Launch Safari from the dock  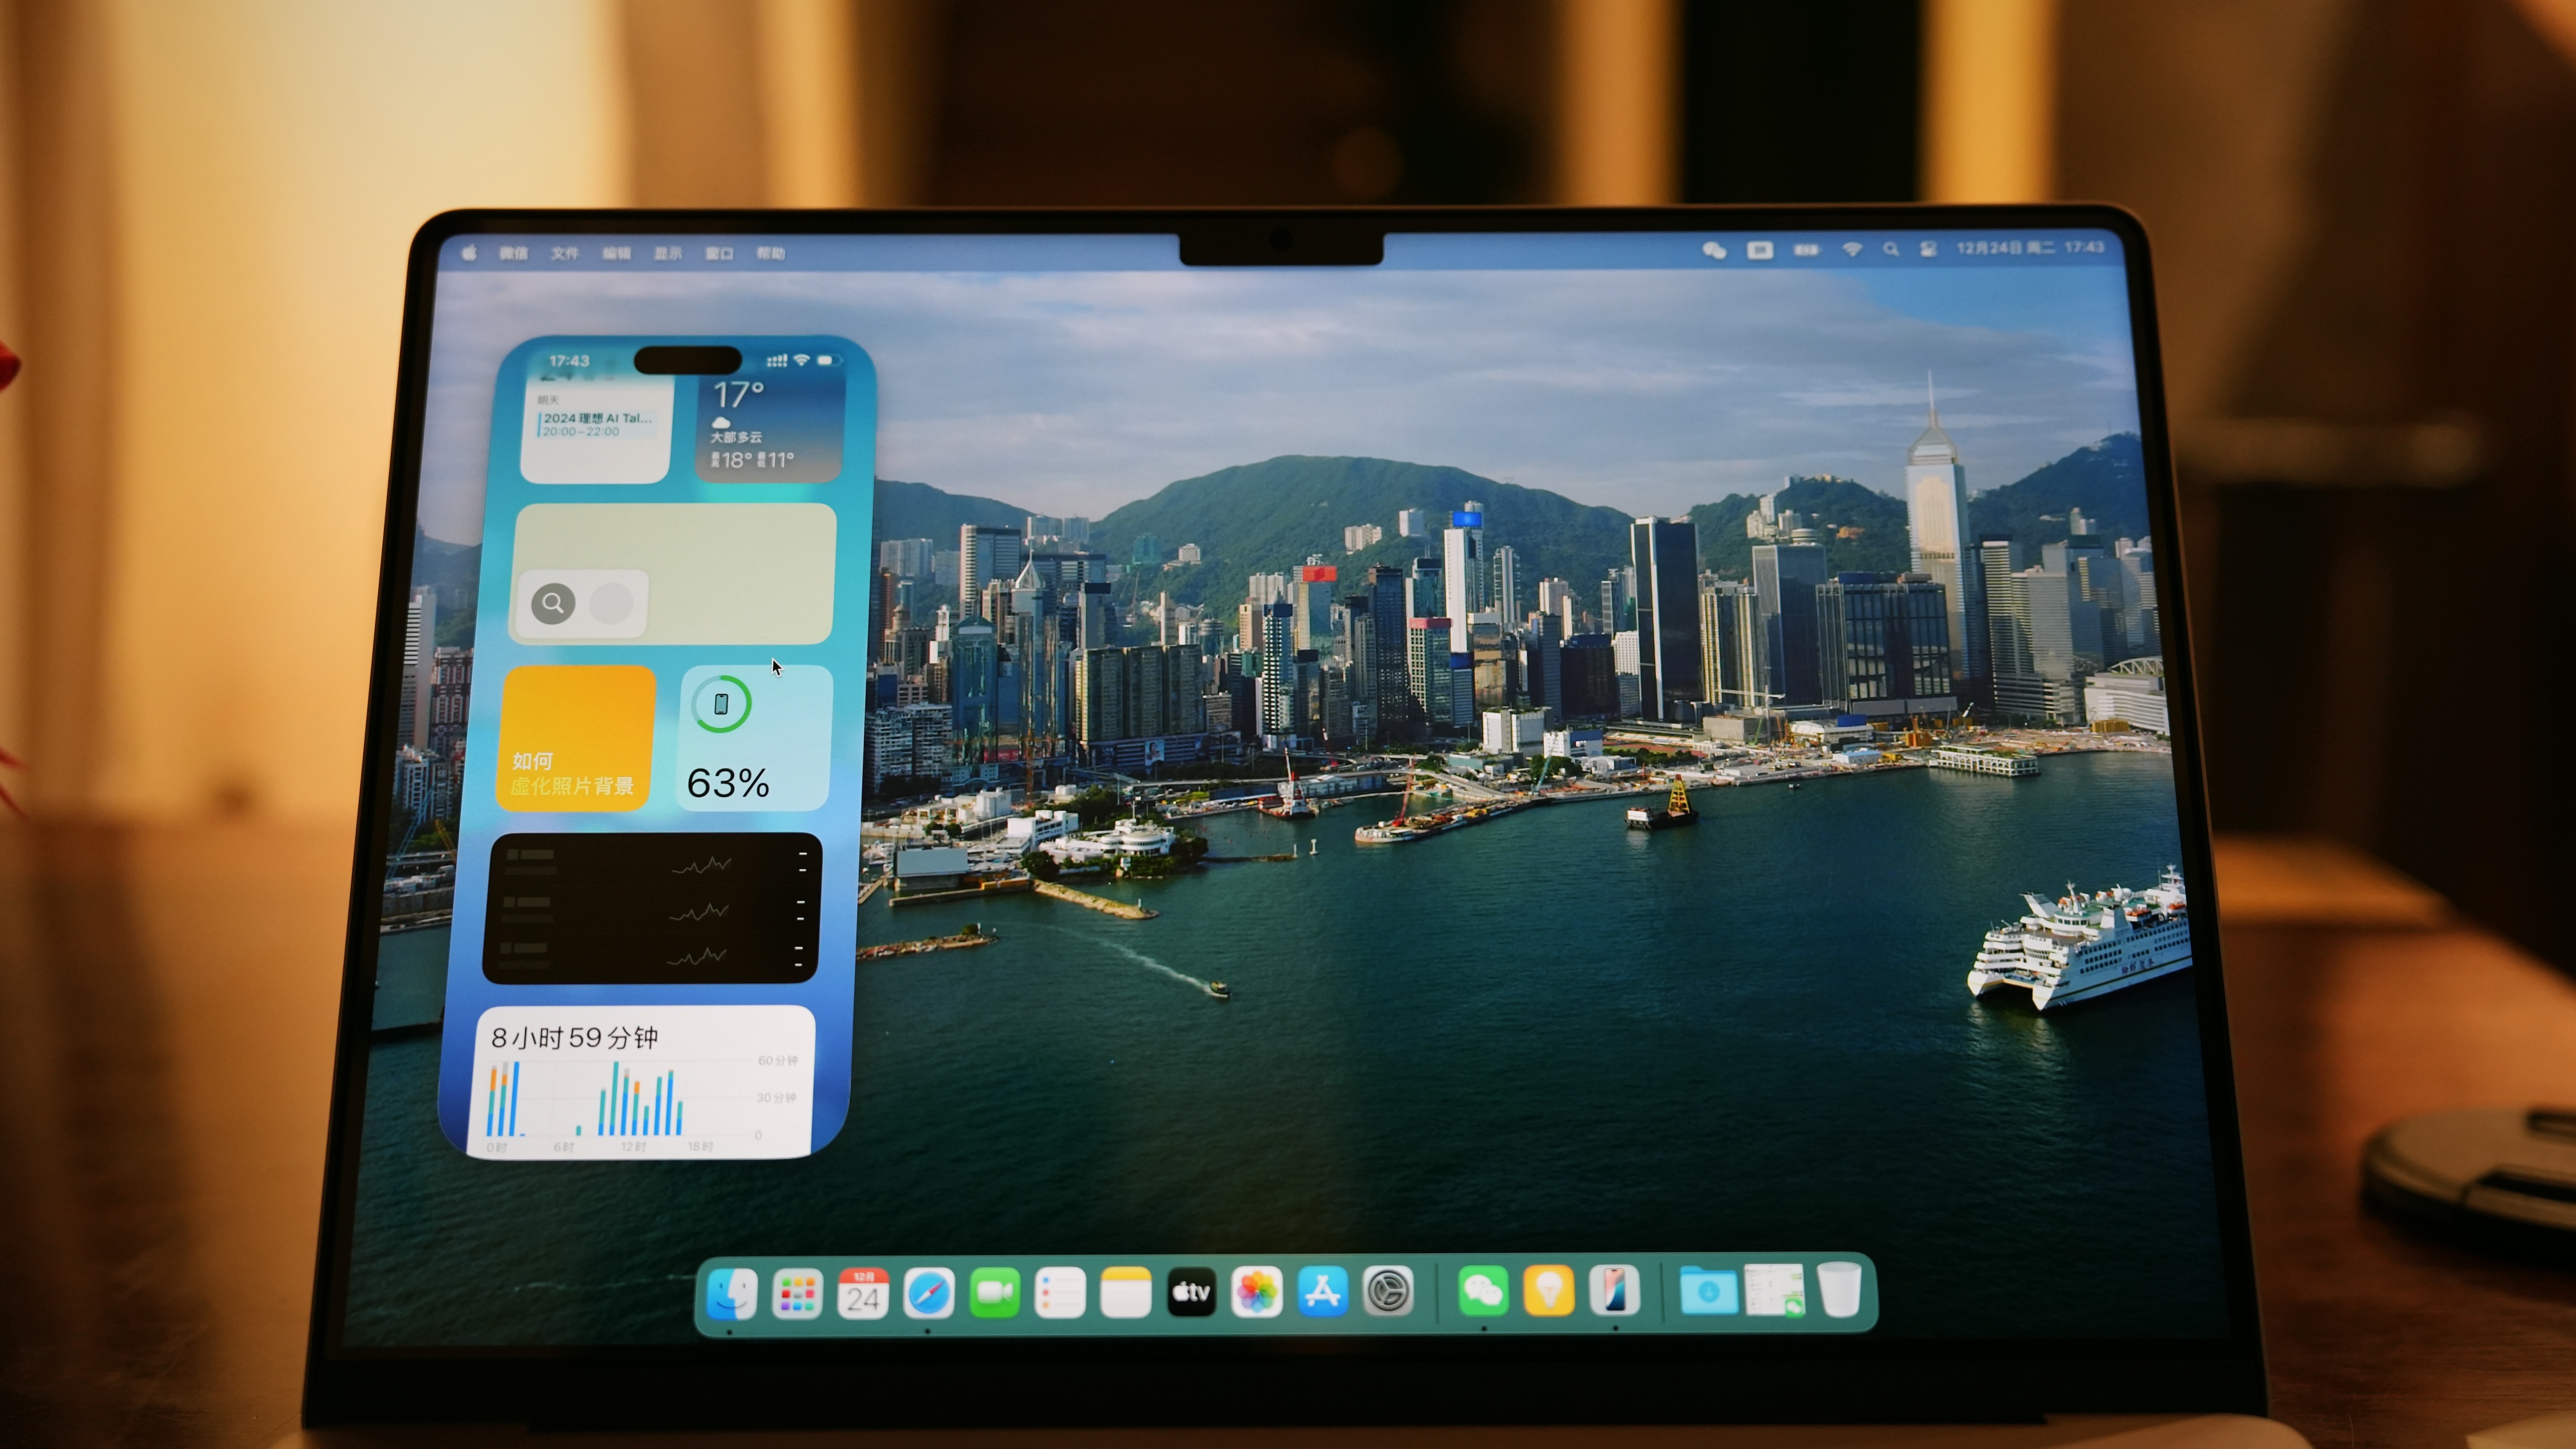[928, 1293]
